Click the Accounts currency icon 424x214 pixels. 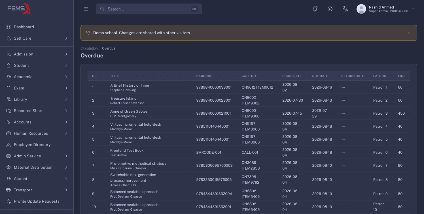pyautogui.click(x=9, y=122)
